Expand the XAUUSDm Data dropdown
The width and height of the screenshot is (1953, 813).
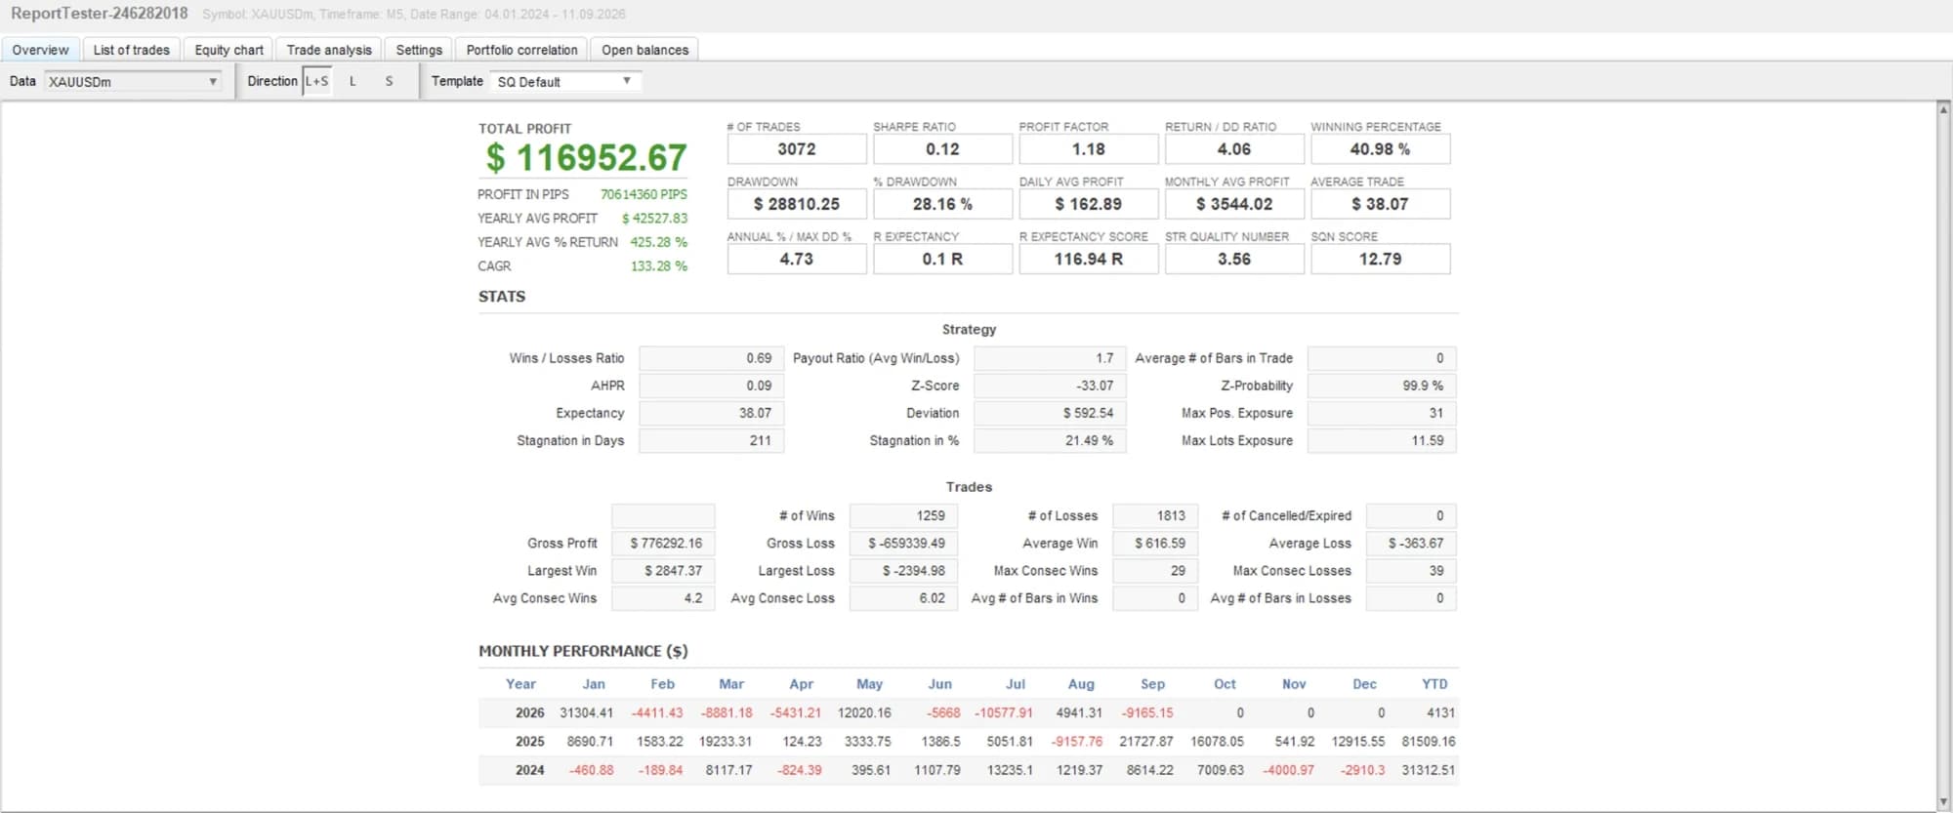pos(133,82)
